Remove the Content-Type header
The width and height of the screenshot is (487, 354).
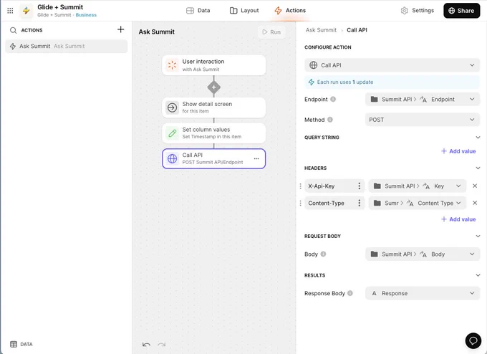click(x=475, y=203)
